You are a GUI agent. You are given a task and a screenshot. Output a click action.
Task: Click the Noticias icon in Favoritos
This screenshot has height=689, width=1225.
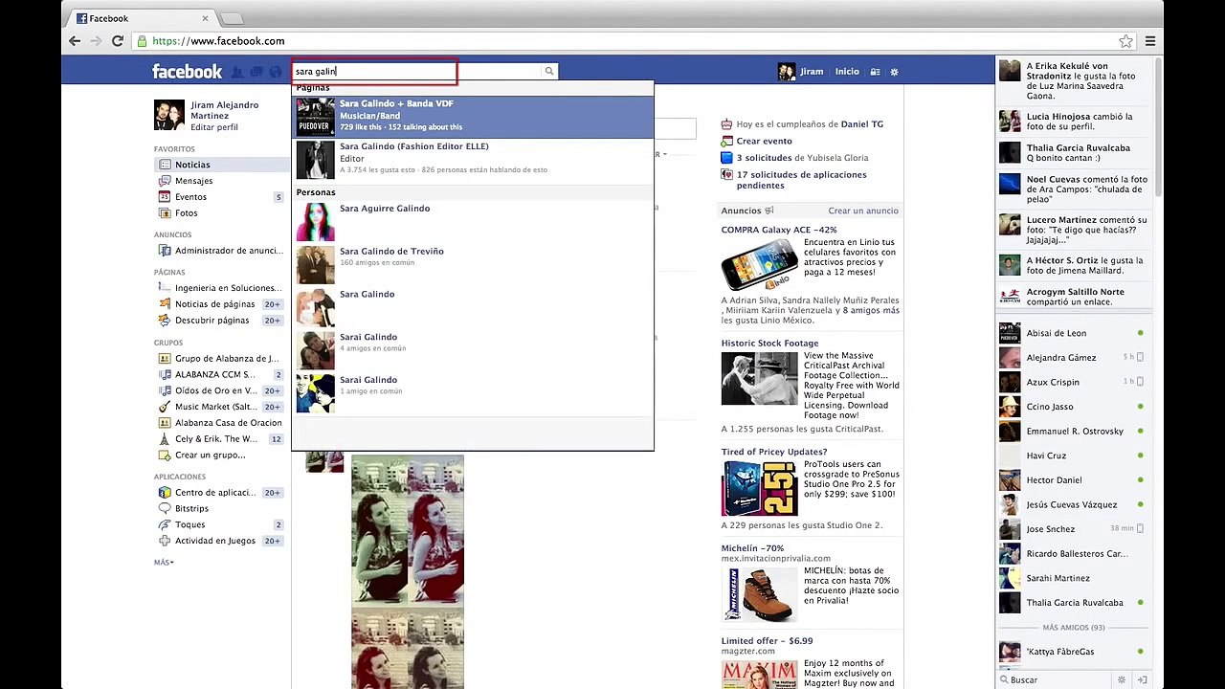pos(165,165)
